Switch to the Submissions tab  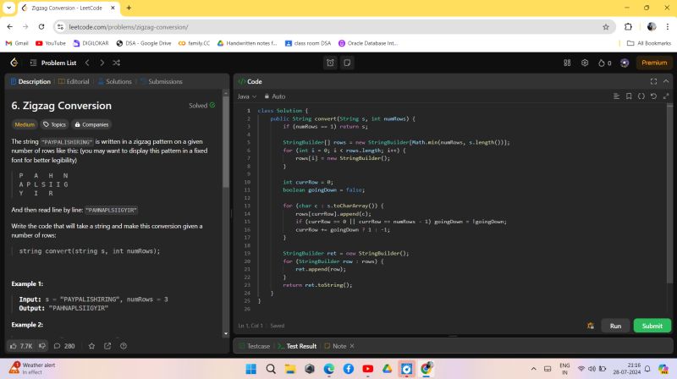[162, 81]
